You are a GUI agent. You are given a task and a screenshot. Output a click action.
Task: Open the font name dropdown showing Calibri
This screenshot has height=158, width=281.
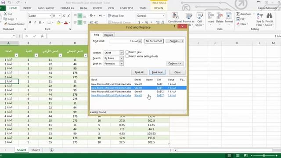tap(50, 16)
